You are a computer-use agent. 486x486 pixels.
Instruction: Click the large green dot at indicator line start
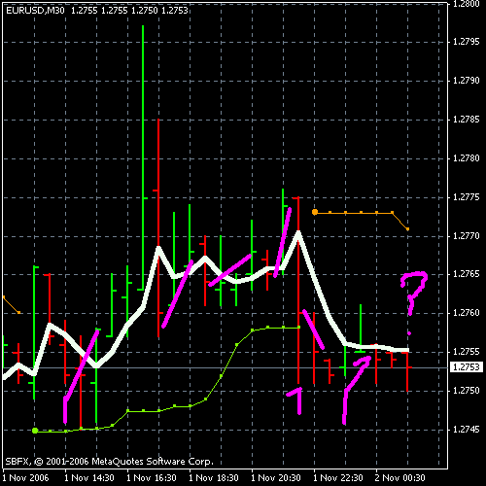click(x=35, y=431)
